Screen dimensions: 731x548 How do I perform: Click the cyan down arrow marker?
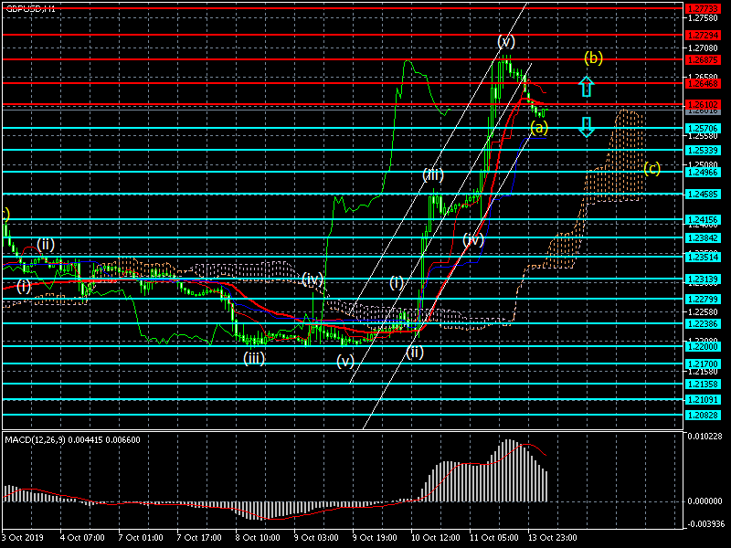[x=587, y=126]
